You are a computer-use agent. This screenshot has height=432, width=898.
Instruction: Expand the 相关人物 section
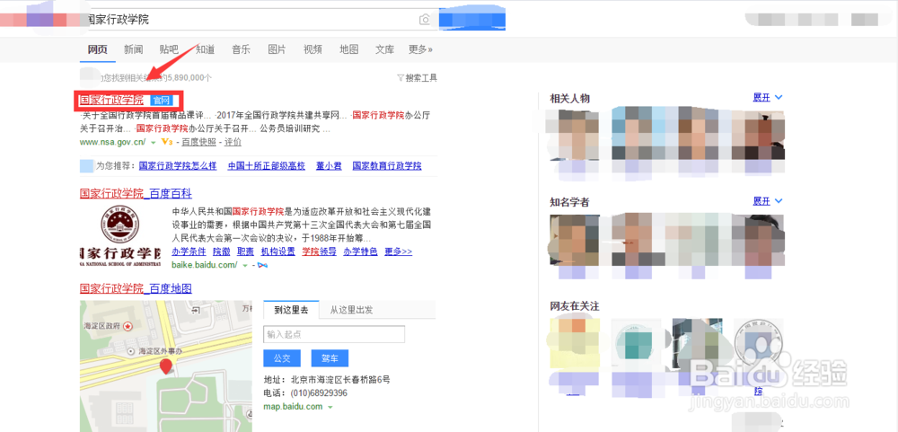(x=768, y=98)
